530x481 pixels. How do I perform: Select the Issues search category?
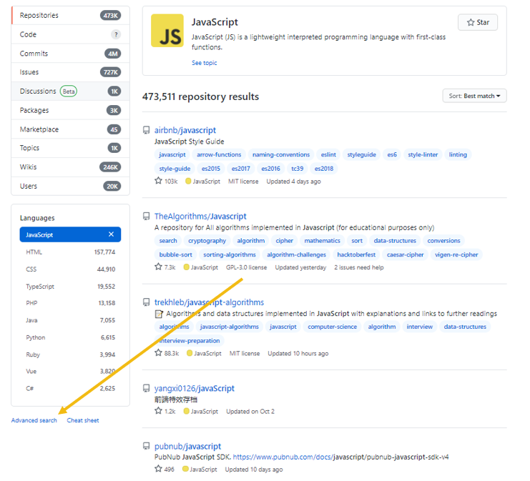[30, 72]
